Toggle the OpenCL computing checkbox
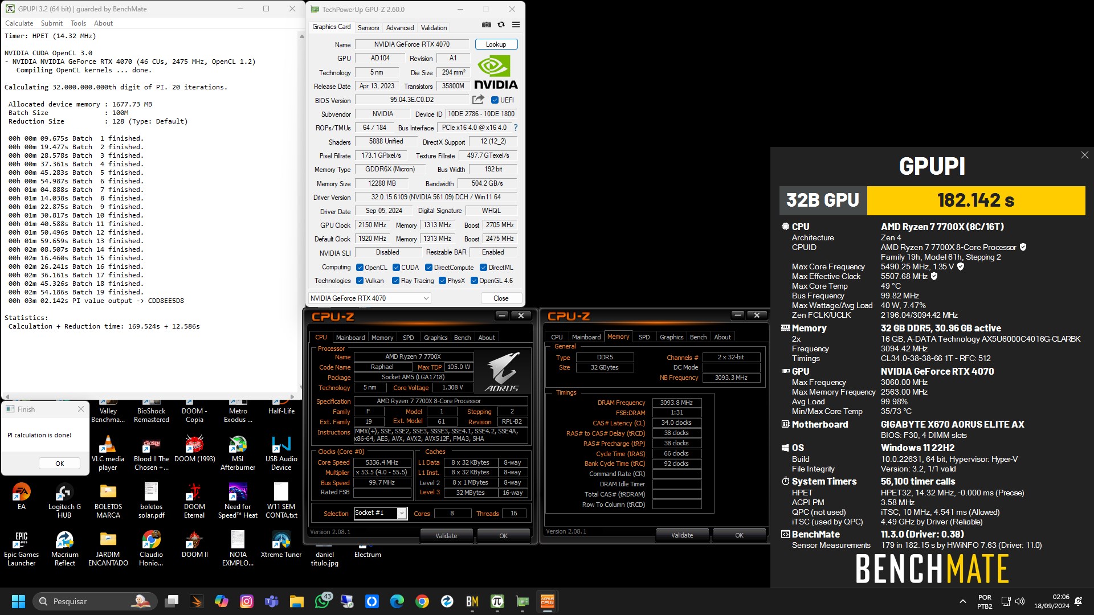The image size is (1094, 615). (360, 268)
